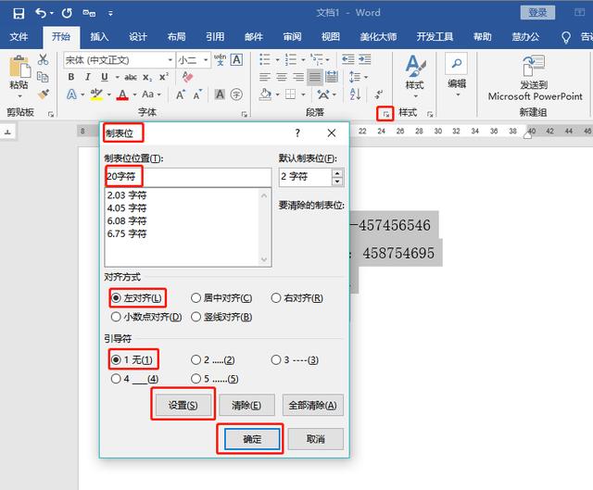Screen dimensions: 593x490
Task: Click the 取消 cancel button
Action: [316, 439]
